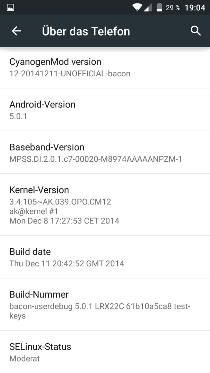Click the Über das Telefon title
This screenshot has width=210, height=373.
coord(86,31)
